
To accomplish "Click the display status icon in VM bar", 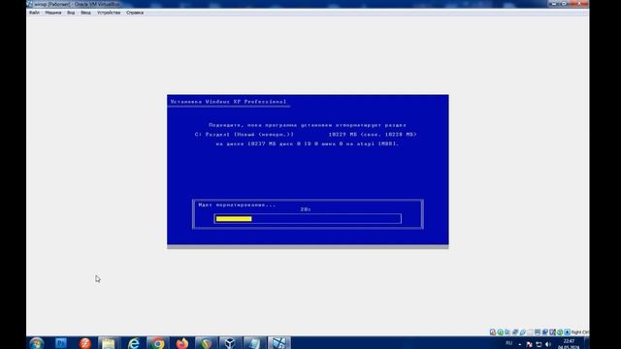I will coord(538,332).
